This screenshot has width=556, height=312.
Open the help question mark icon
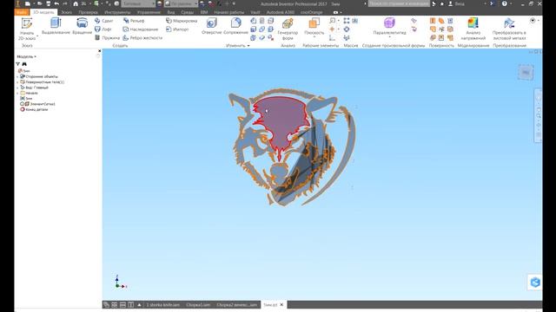(x=504, y=3)
